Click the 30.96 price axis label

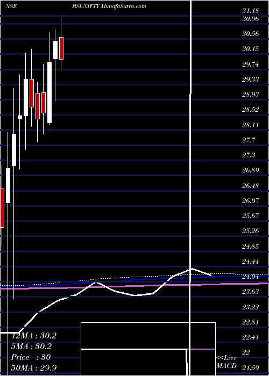[251, 18]
